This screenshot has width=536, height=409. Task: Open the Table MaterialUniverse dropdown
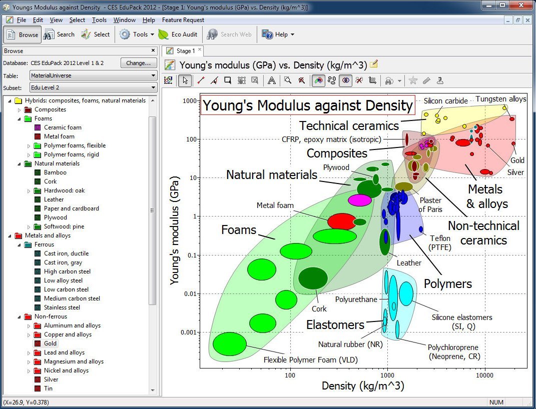[x=93, y=75]
